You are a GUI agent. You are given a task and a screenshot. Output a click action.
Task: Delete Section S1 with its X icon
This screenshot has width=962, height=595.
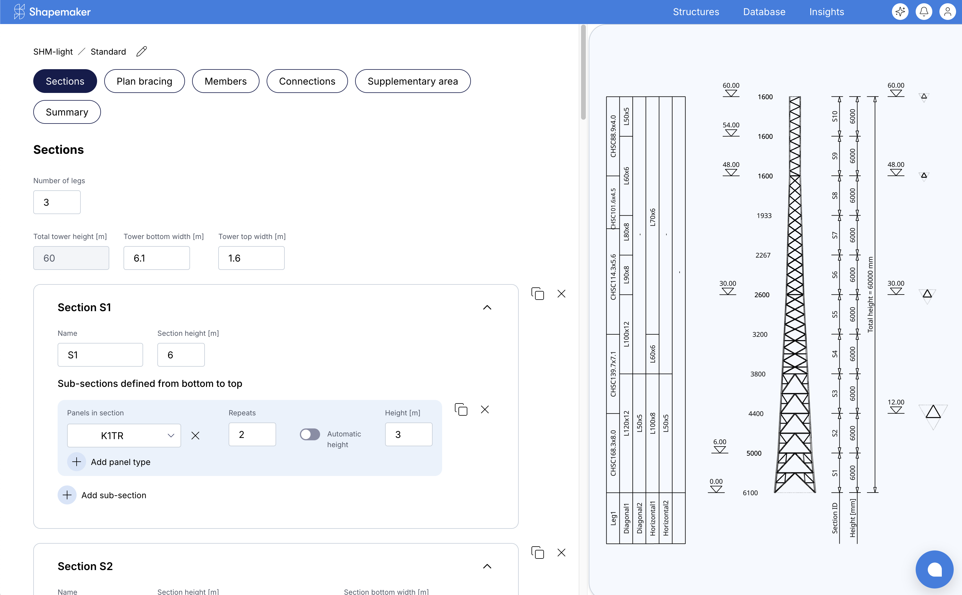pyautogui.click(x=562, y=294)
